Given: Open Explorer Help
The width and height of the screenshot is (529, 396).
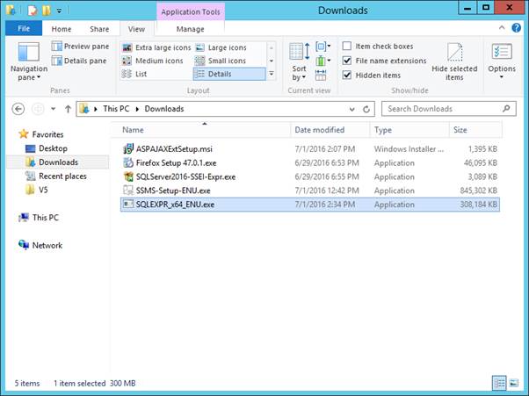Looking at the screenshot, I should click(516, 28).
